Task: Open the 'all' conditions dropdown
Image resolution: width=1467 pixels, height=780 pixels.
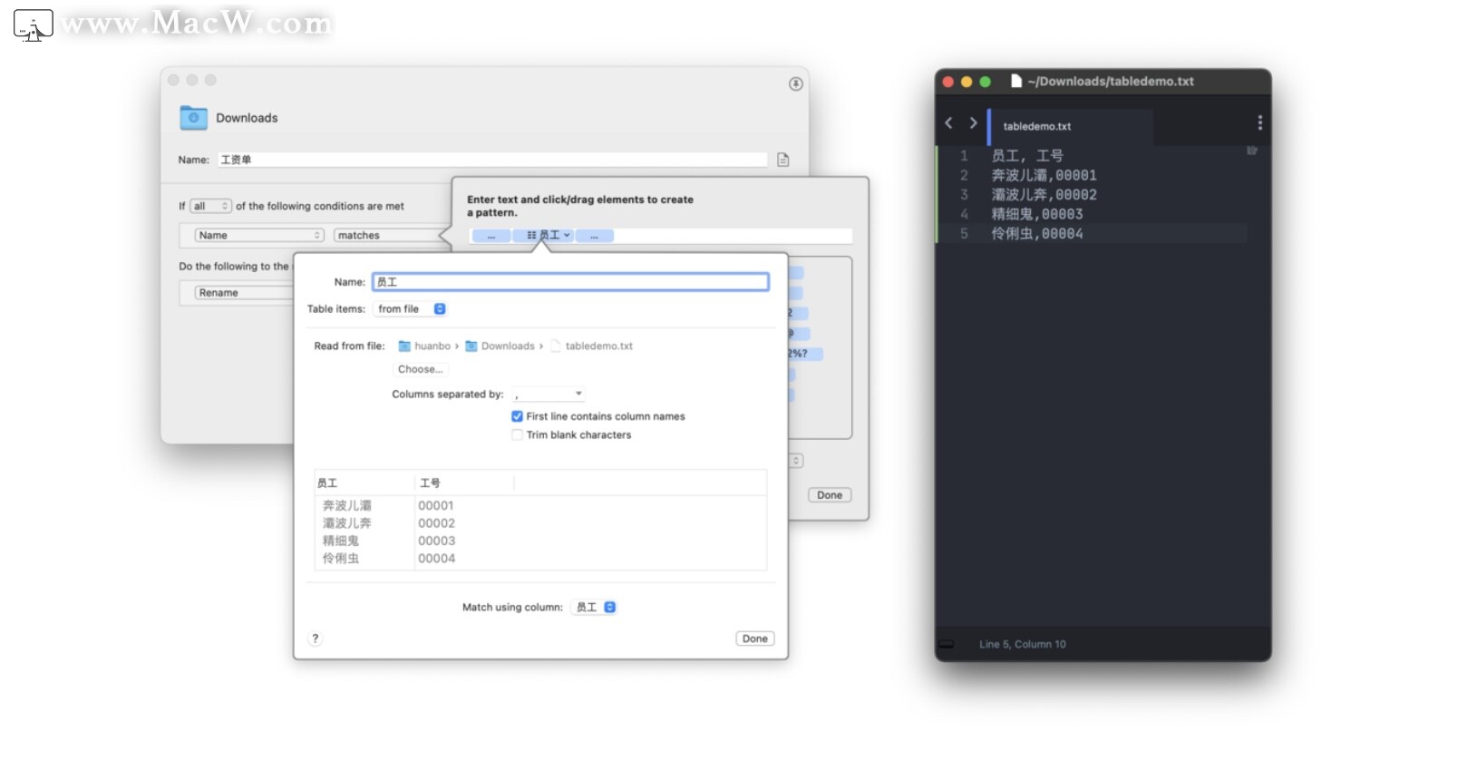Action: pyautogui.click(x=211, y=206)
